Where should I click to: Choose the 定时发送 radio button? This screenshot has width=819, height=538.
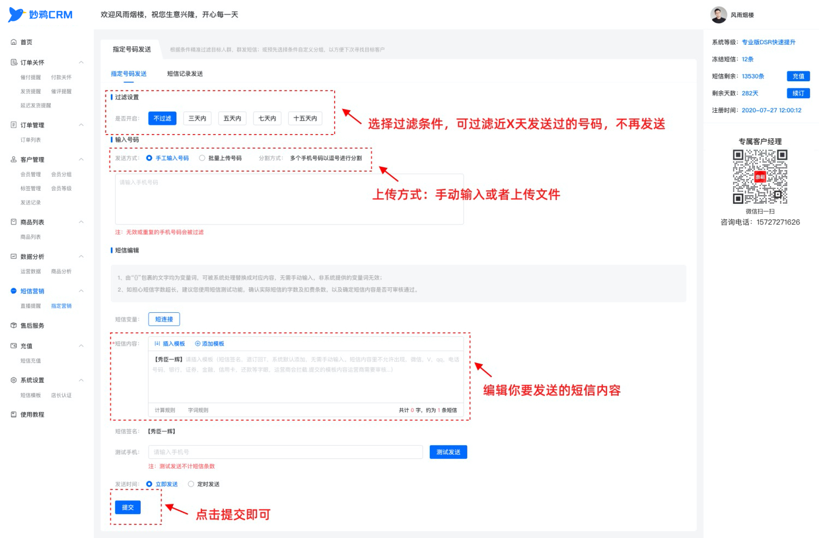click(x=191, y=484)
